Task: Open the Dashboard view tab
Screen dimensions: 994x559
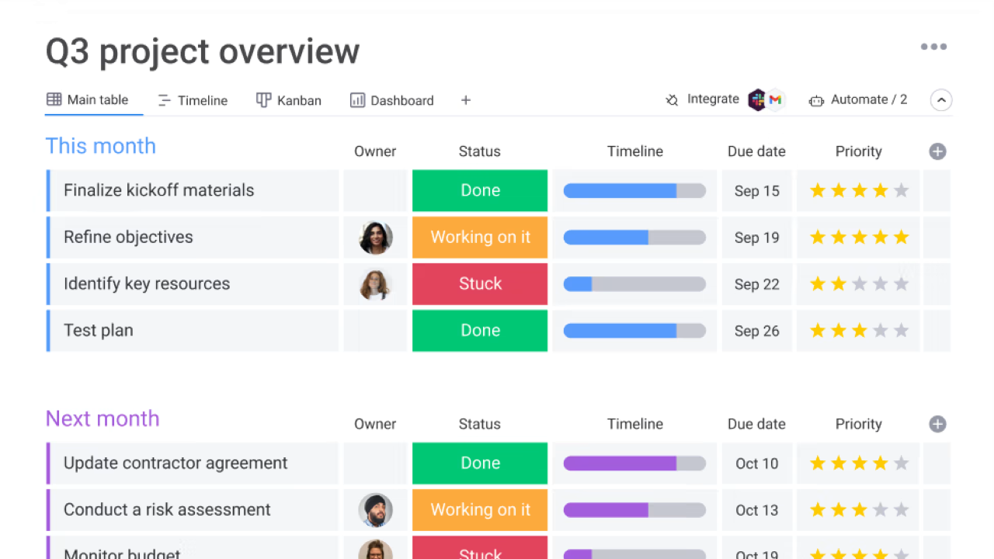Action: [392, 100]
